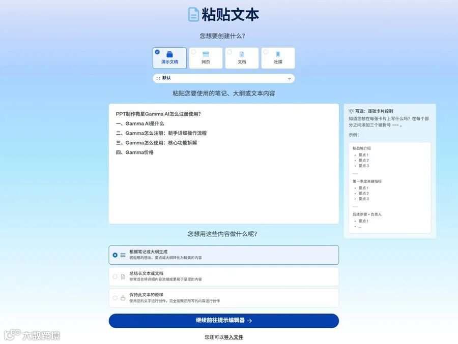Click inside the pasted outline text area
Screen dimensions: 458x344
click(224, 164)
